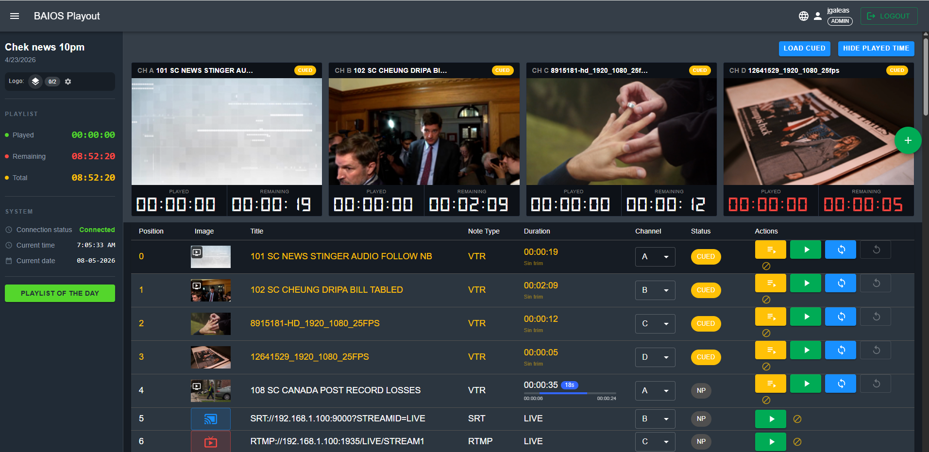
Task: Play the 8915181-HD_1920_1080_25FPS row
Action: tap(806, 317)
